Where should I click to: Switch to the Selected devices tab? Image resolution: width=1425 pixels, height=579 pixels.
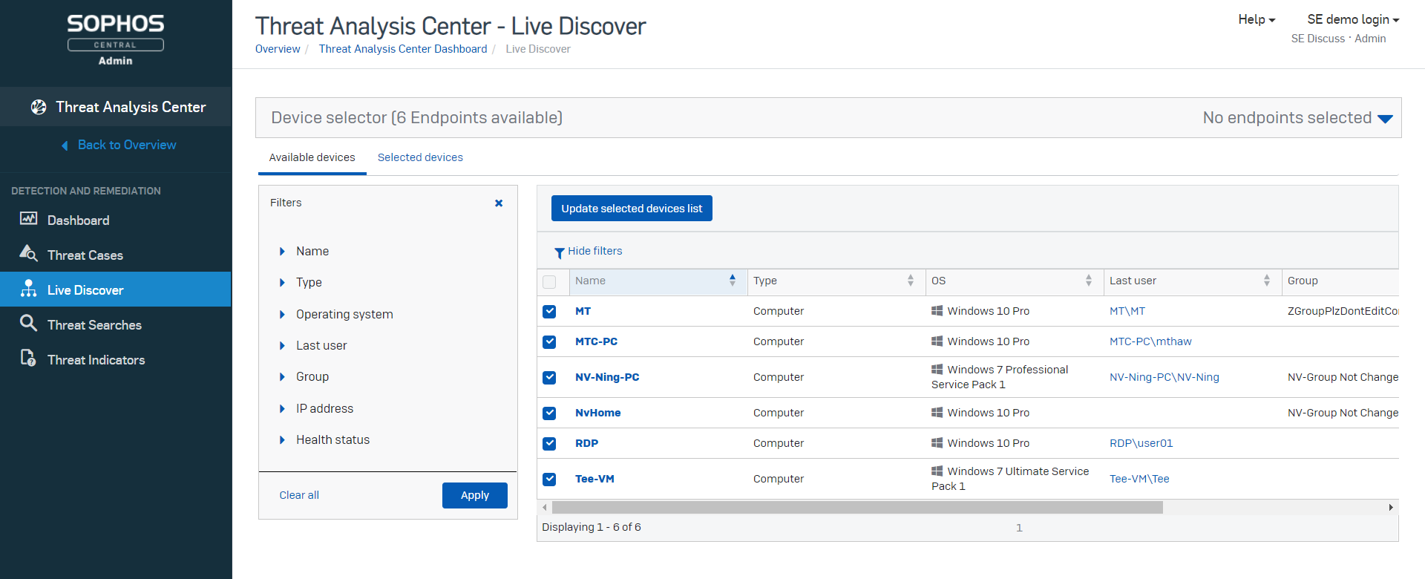pyautogui.click(x=420, y=157)
